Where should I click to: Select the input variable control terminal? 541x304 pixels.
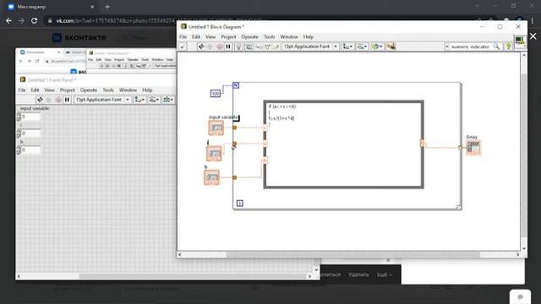point(216,128)
